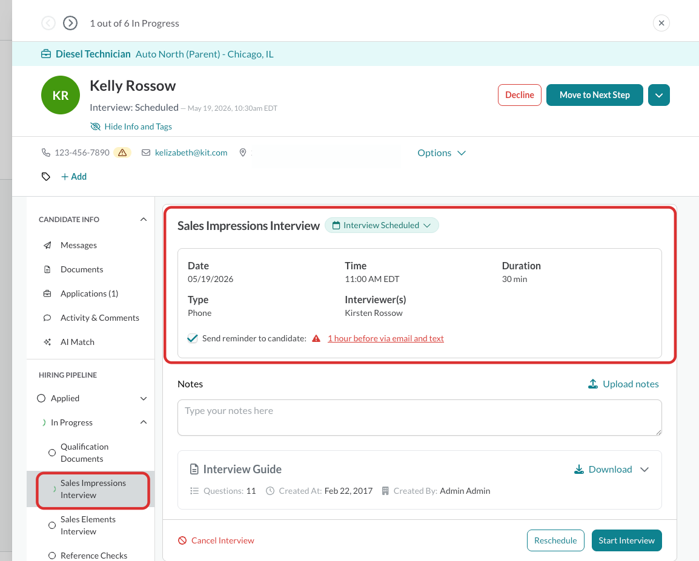Viewport: 699px width, 561px height.
Task: Click the Applications briefcase icon
Action: pos(47,294)
